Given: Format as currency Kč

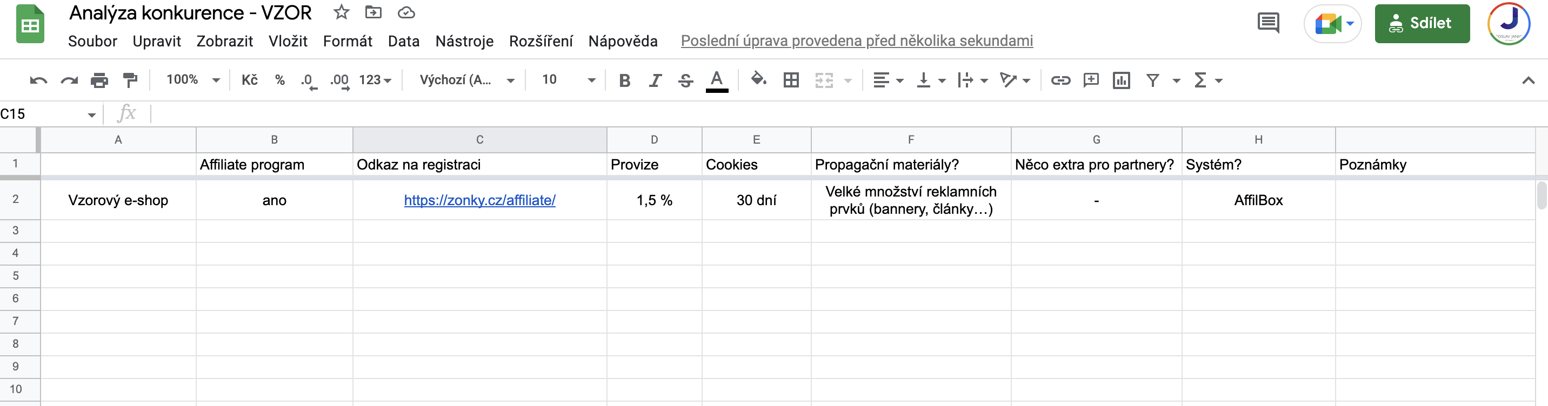Looking at the screenshot, I should point(249,79).
